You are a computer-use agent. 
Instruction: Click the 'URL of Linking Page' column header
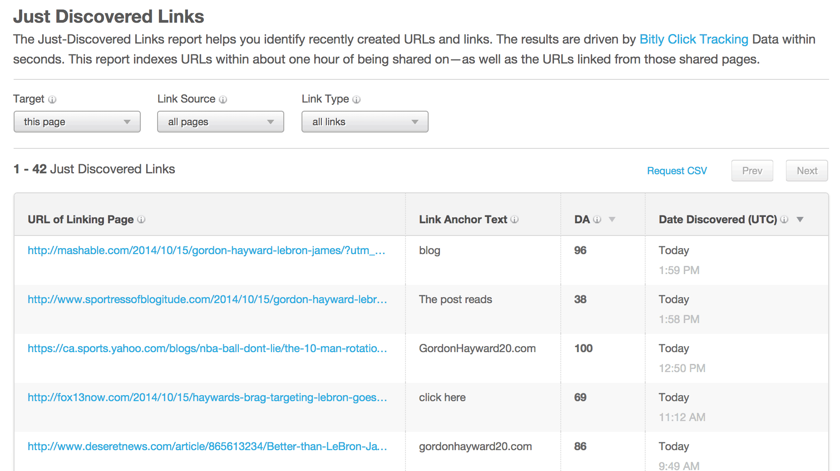pyautogui.click(x=81, y=220)
